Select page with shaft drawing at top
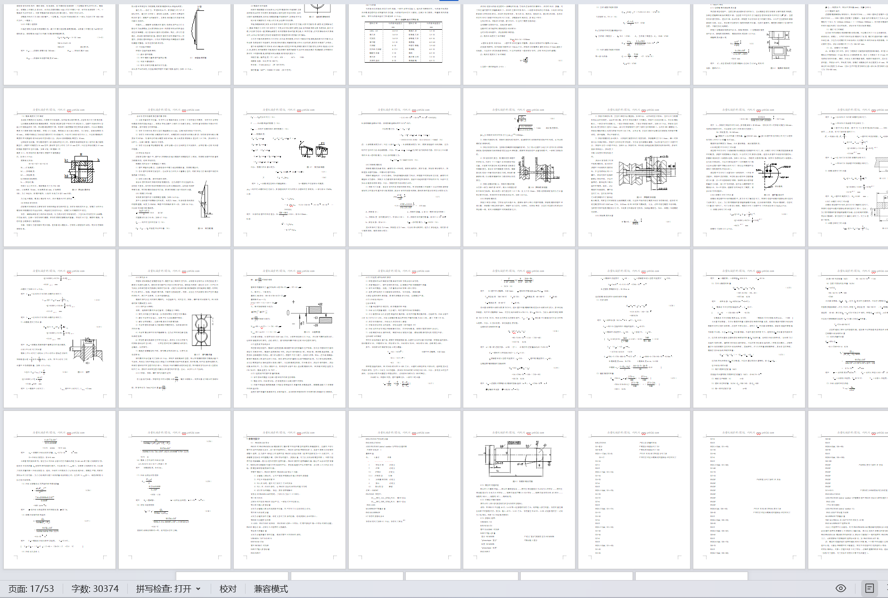The height and width of the screenshot is (598, 888). tap(519, 490)
